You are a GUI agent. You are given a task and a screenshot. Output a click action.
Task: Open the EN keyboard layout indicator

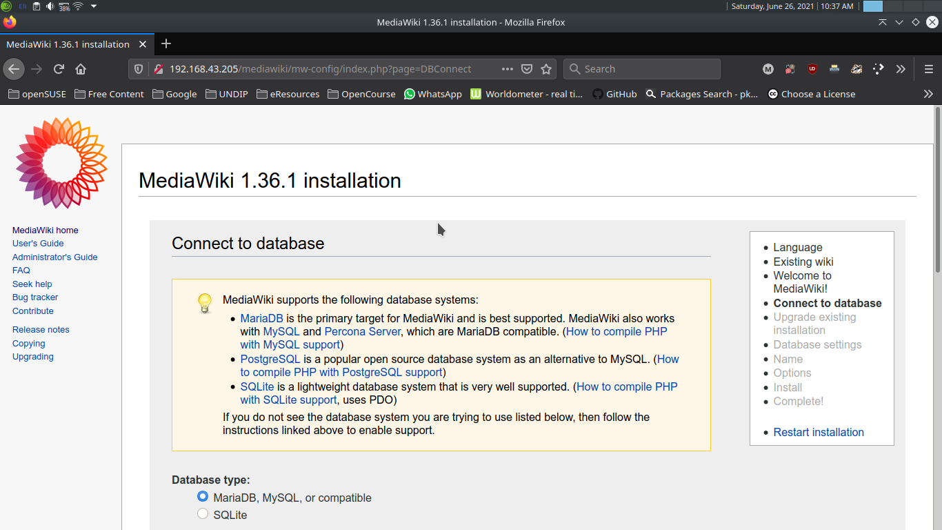(x=23, y=6)
